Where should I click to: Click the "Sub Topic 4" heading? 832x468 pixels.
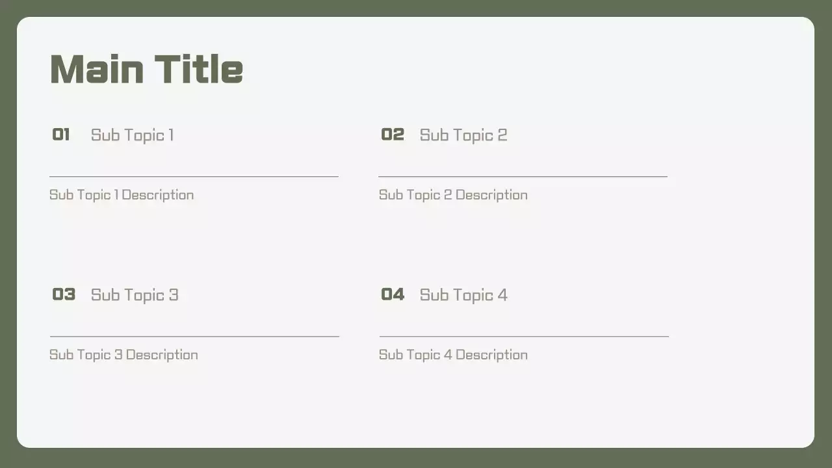coord(463,295)
